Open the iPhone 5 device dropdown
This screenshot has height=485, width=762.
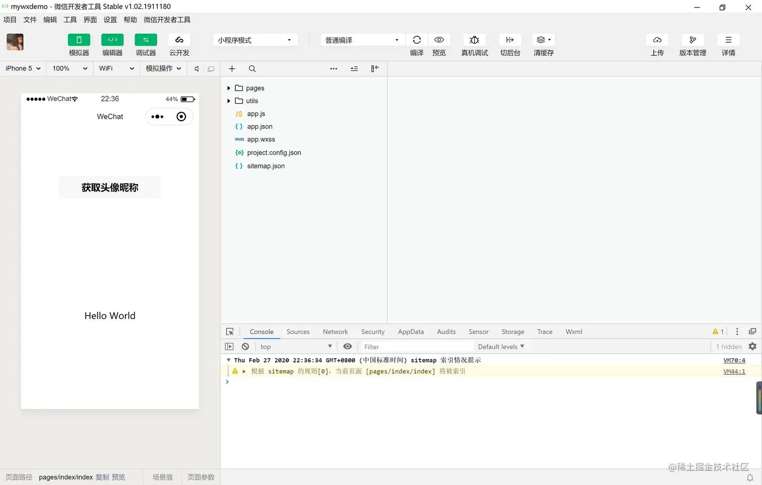tap(23, 68)
